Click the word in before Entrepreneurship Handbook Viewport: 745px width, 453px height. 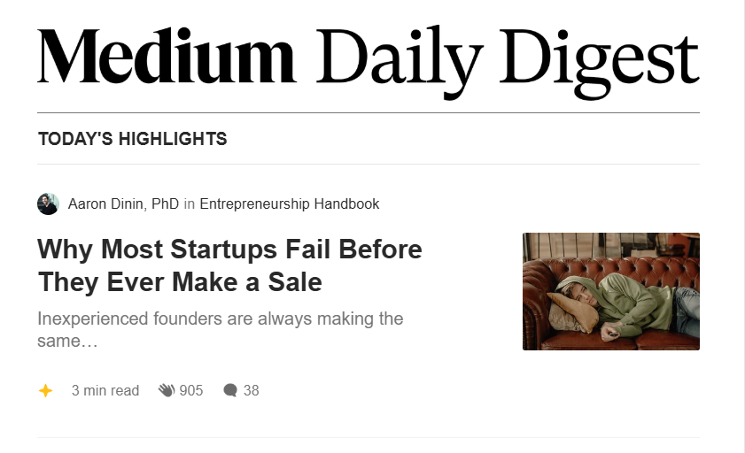tap(189, 204)
